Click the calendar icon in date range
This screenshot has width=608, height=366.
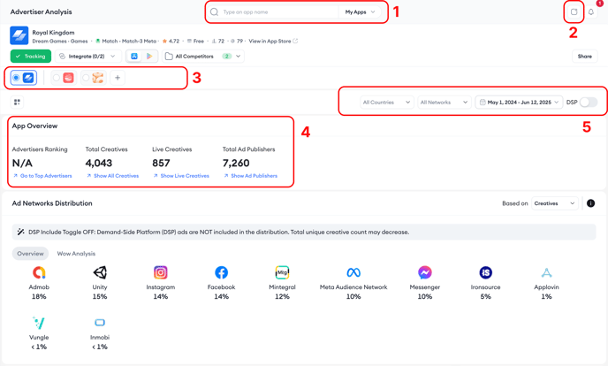[483, 103]
